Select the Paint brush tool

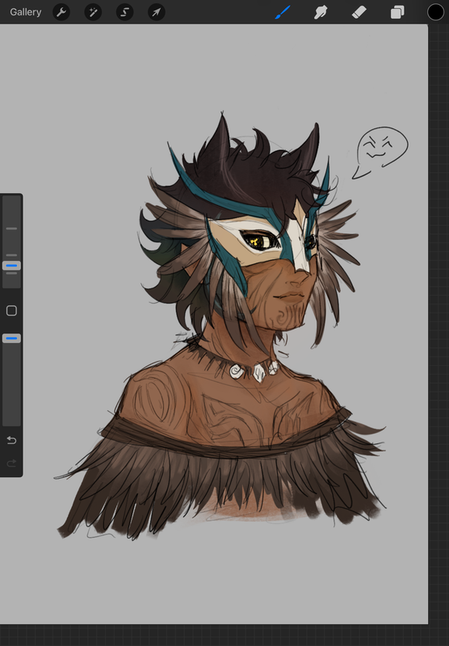click(283, 12)
